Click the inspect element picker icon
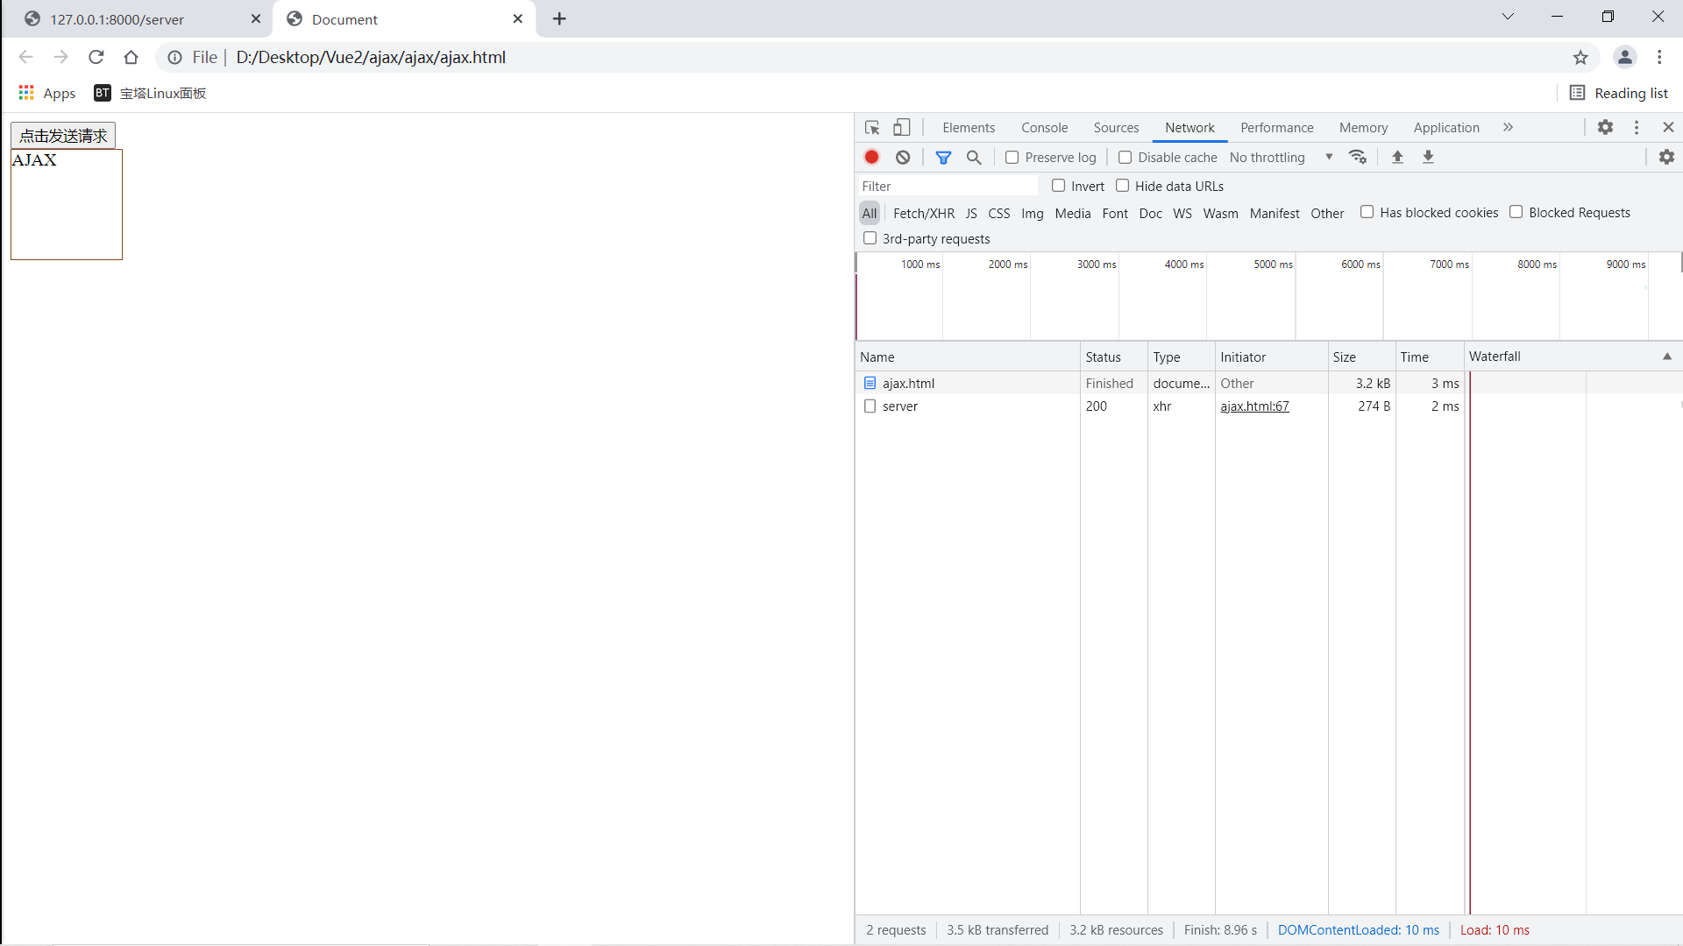Viewport: 1683px width, 946px height. tap(871, 128)
